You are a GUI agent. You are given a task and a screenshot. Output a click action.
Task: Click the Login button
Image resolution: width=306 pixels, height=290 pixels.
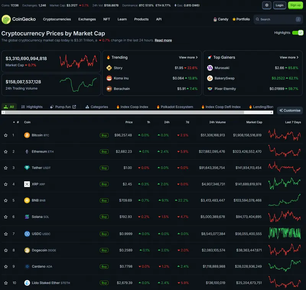[x=279, y=5]
